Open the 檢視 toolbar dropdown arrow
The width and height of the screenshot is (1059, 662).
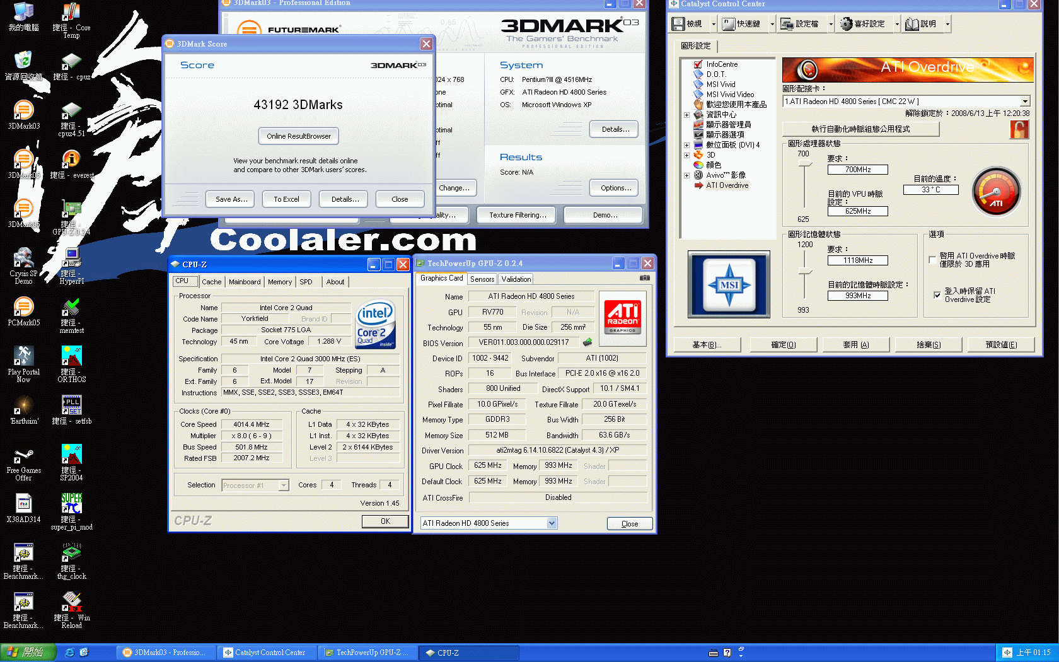point(714,24)
